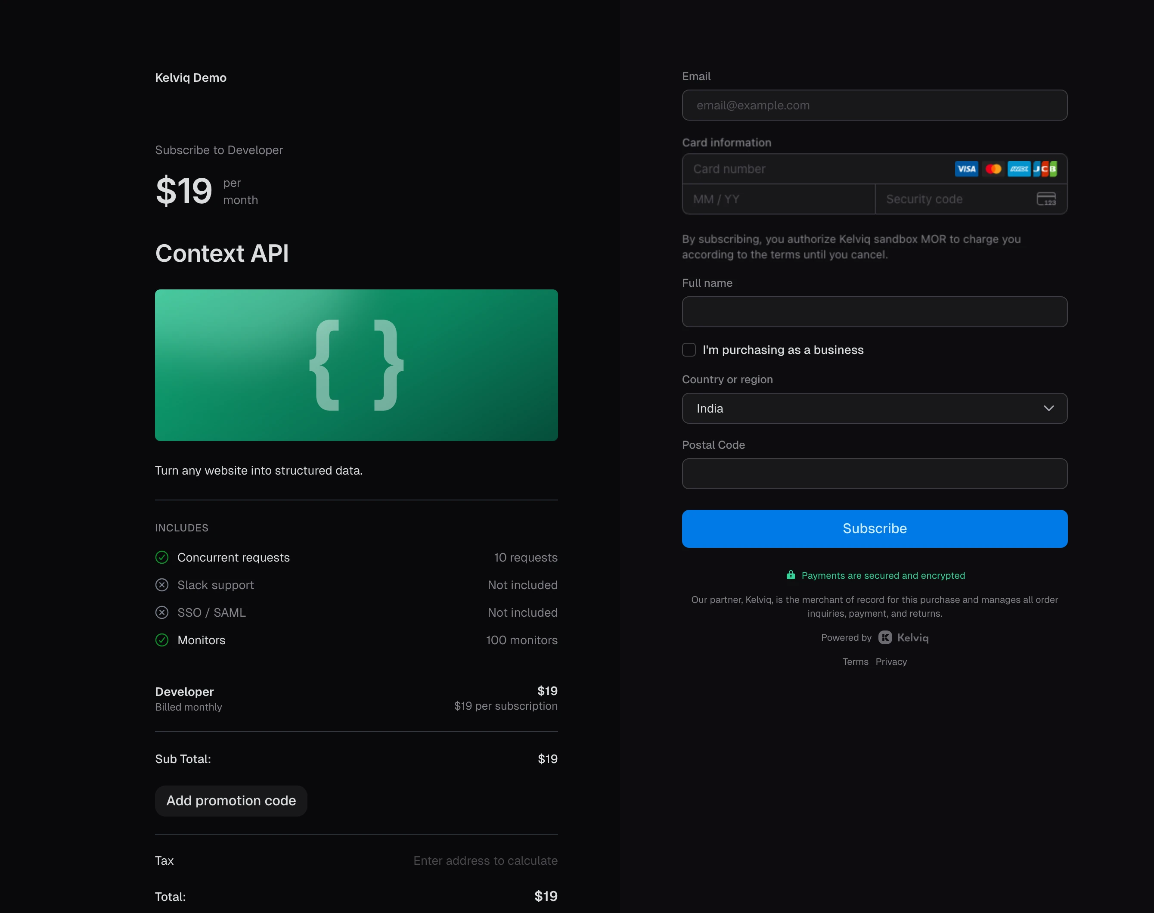Click the green check beside Monitors
1154x913 pixels.
pos(162,640)
